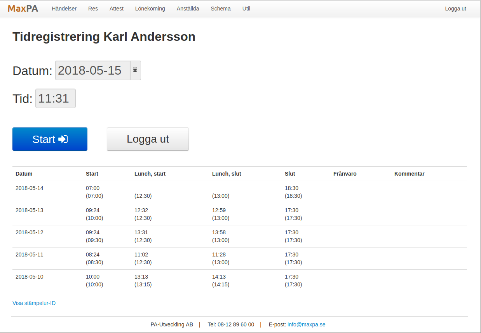Click Logga ut in the top navigation bar
This screenshot has width=481, height=333.
(455, 9)
